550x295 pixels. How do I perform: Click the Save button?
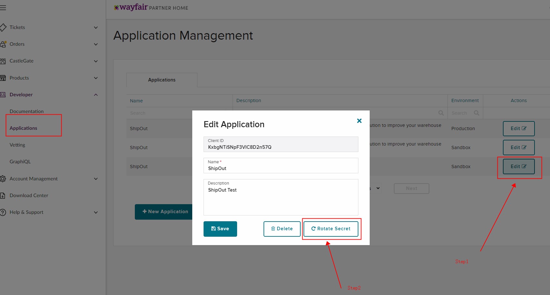click(220, 229)
